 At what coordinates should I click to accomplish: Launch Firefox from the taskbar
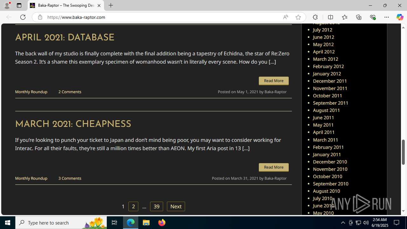(x=162, y=223)
